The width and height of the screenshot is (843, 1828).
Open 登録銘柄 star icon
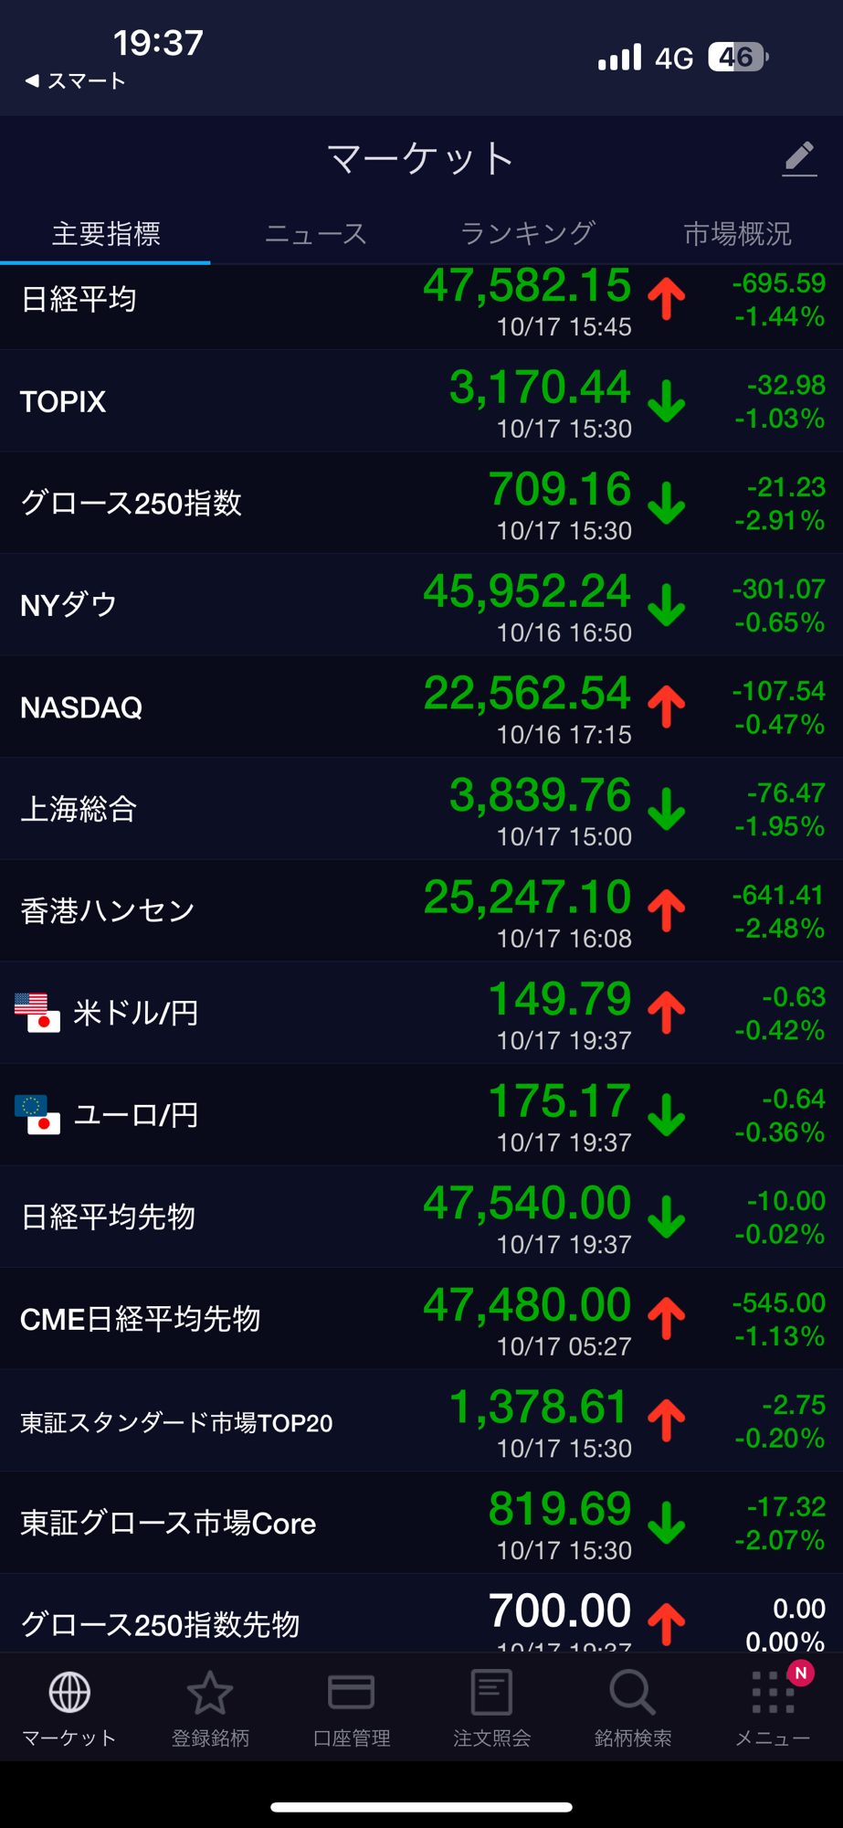210,1693
